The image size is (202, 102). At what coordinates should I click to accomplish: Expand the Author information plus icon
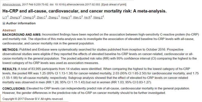click(x=4, y=23)
